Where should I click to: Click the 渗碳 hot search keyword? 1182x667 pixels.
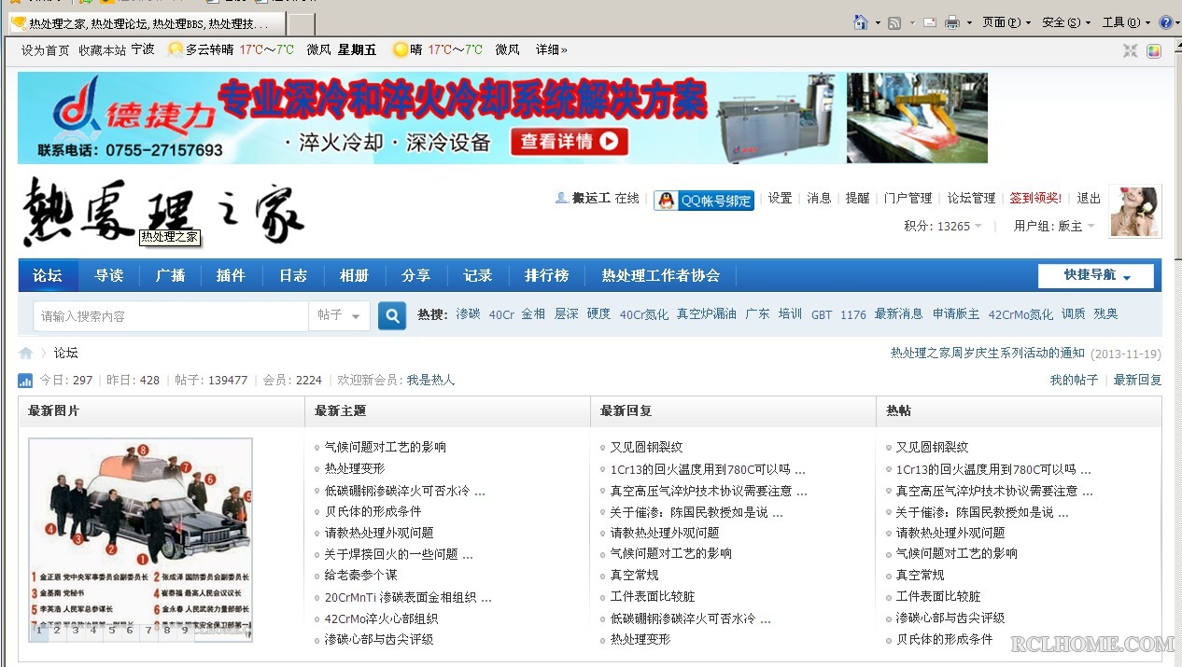pos(468,314)
